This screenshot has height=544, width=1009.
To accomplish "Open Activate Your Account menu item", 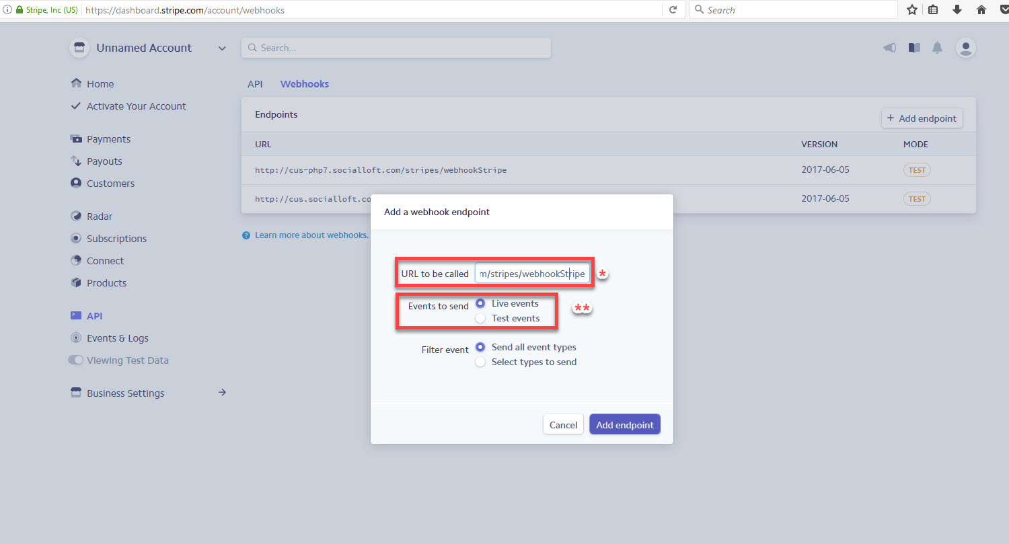I will (x=137, y=106).
